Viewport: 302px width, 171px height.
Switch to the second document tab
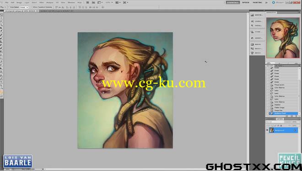[x=56, y=11]
